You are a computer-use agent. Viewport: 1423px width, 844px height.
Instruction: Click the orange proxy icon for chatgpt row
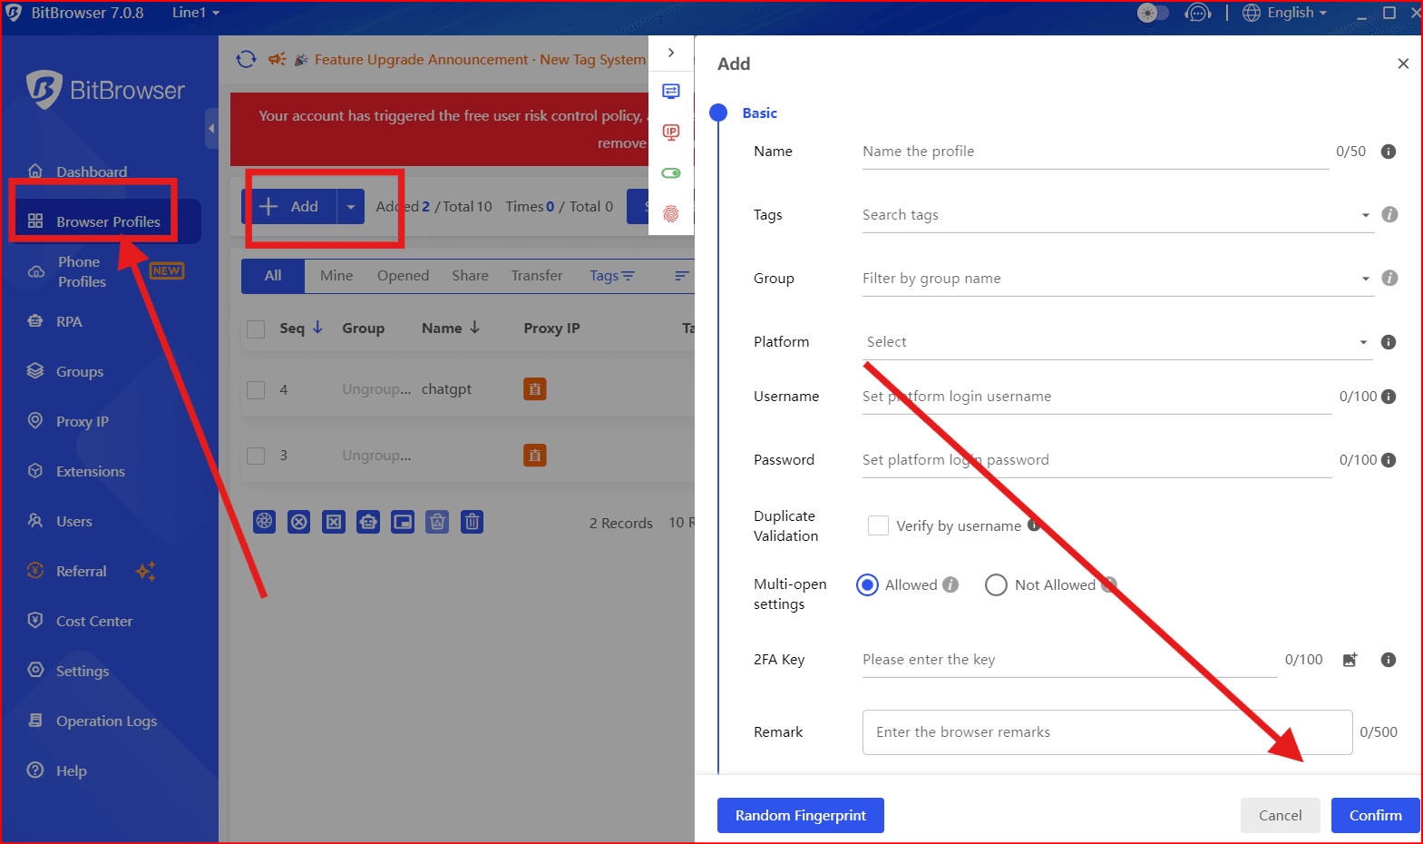point(535,389)
